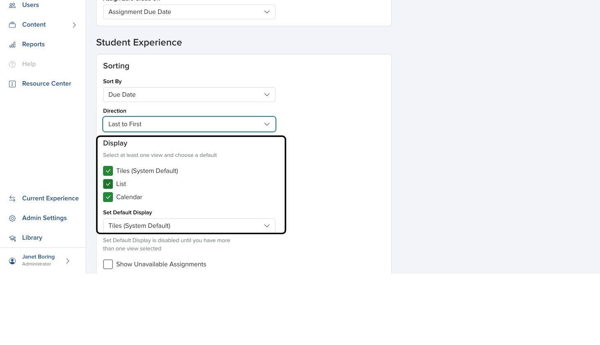Open the Sort By Due Date dropdown
The image size is (600, 345).
pos(189,95)
